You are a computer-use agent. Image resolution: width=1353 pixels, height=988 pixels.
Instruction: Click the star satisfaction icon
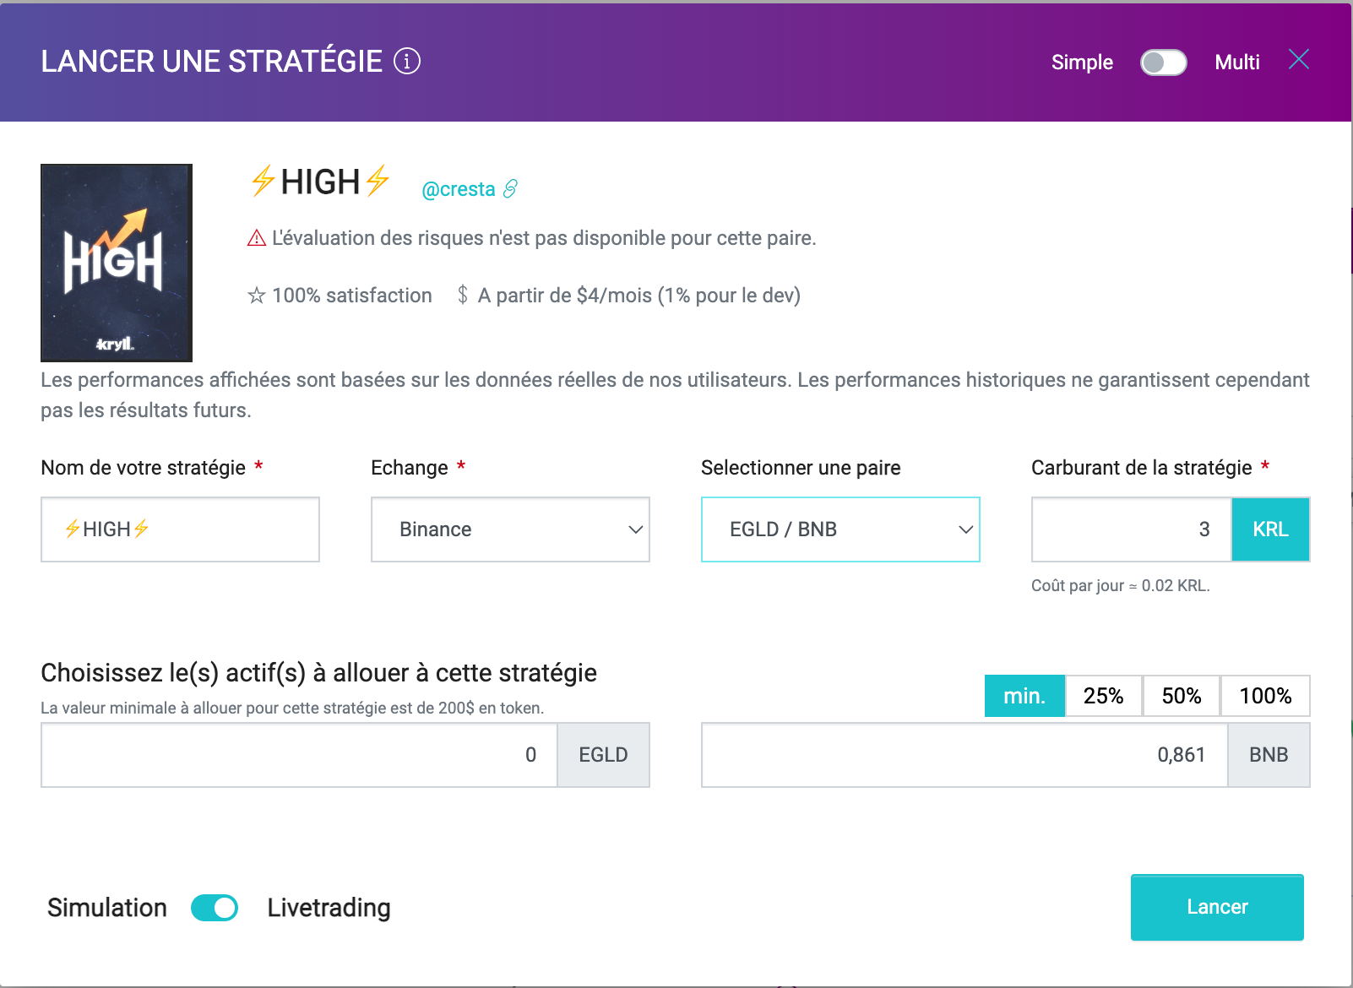(x=257, y=296)
